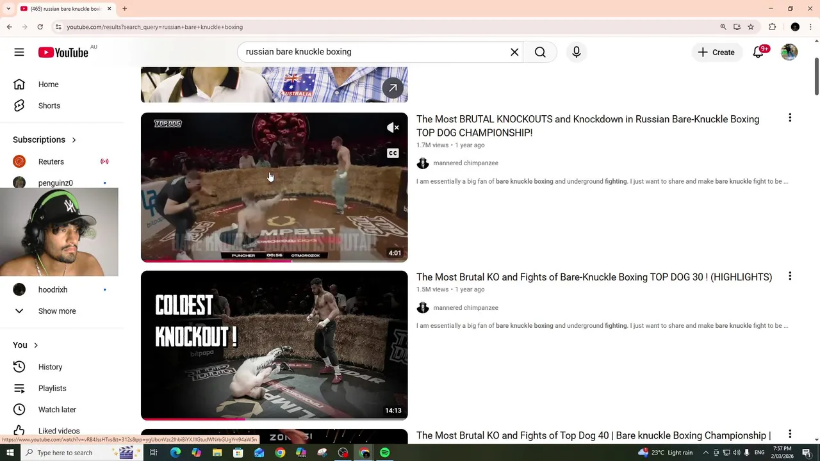
Task: Open the TOP DOG 30 HIGHLIGHTS video title
Action: 594,277
